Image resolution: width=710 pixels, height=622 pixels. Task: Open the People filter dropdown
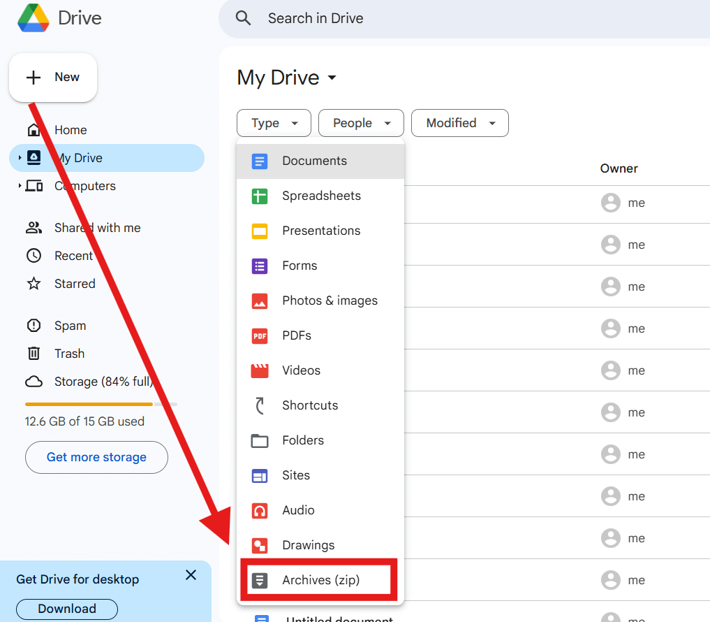coord(361,123)
